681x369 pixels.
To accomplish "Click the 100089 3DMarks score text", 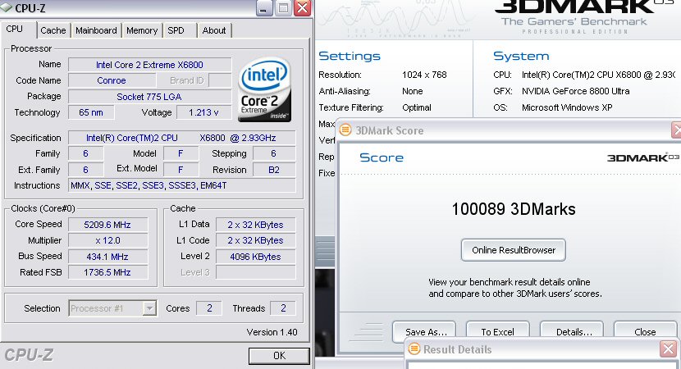I will (x=514, y=209).
